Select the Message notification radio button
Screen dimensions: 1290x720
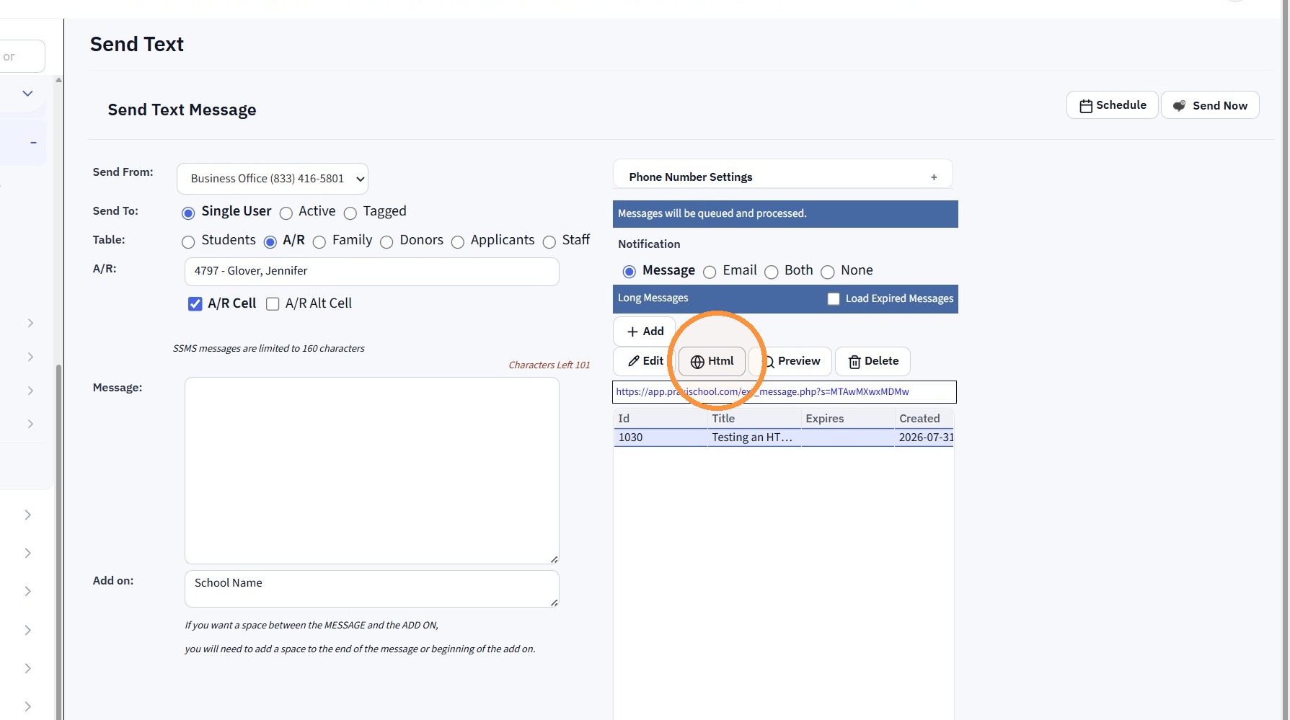pyautogui.click(x=629, y=271)
